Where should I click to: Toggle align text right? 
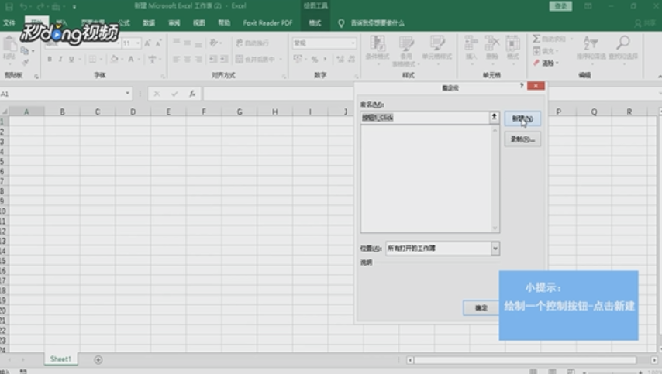click(198, 59)
